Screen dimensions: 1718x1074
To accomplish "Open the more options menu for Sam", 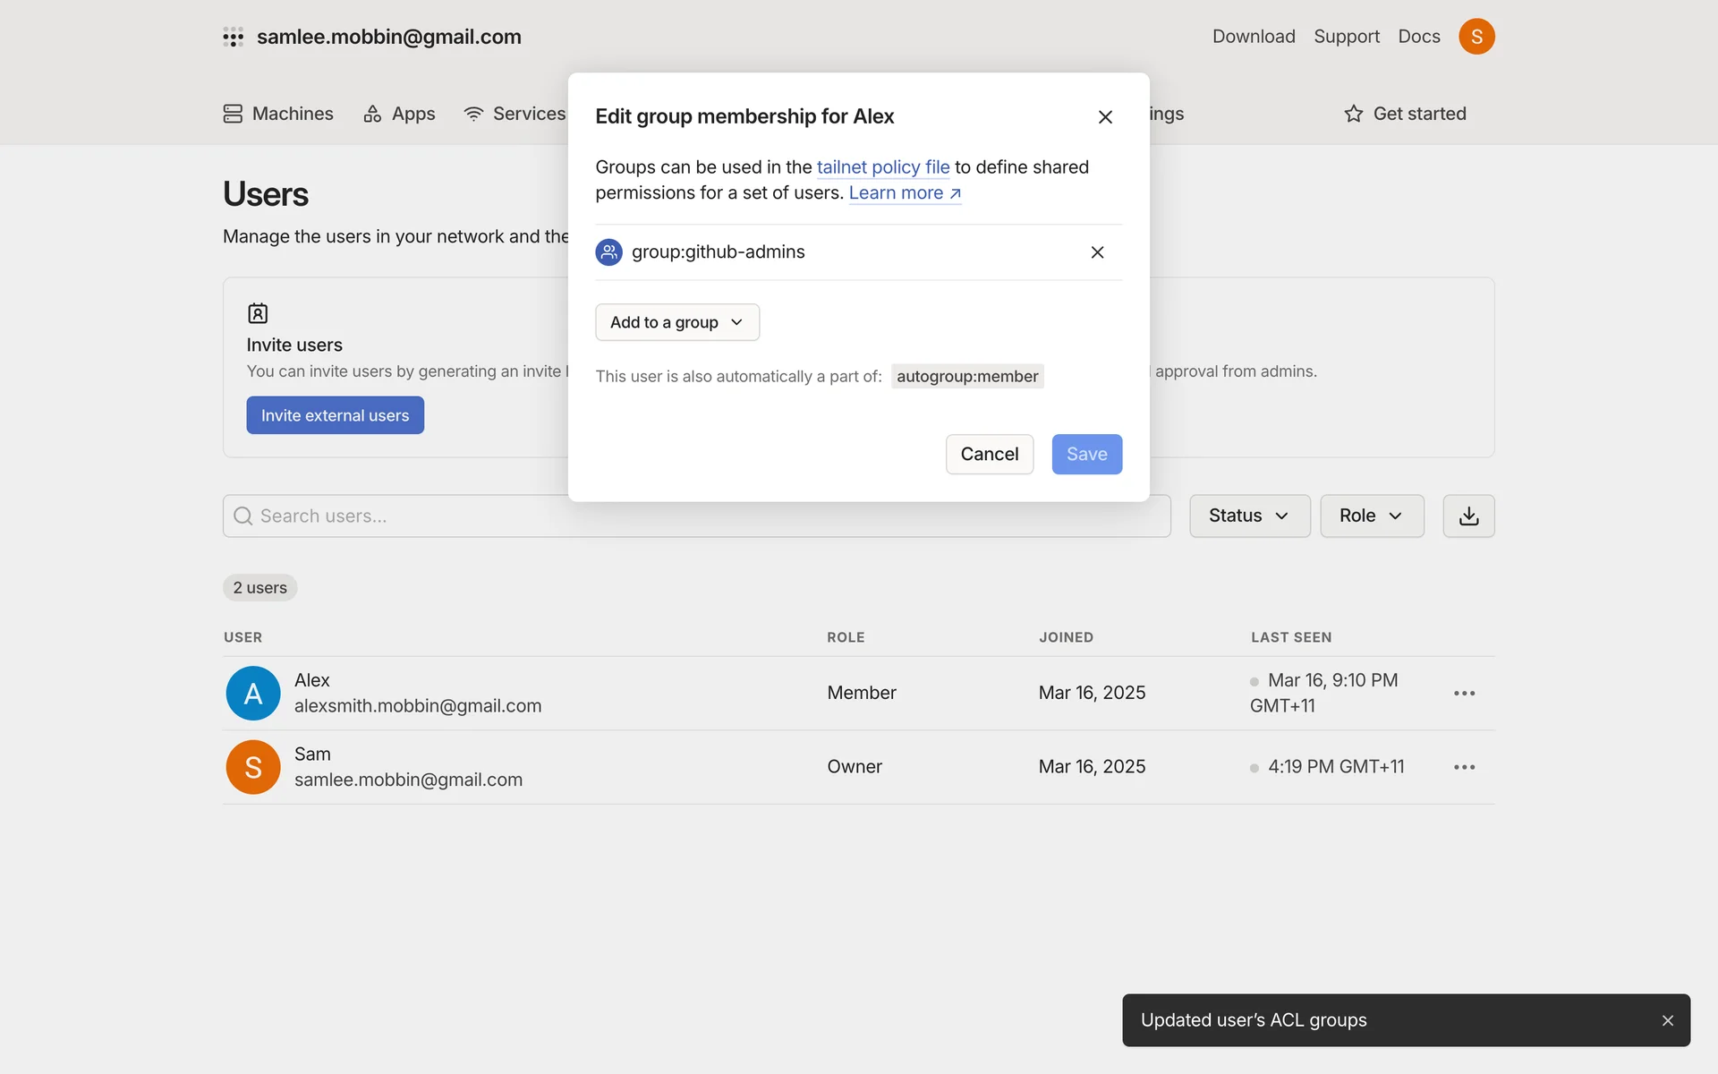I will click(1464, 767).
